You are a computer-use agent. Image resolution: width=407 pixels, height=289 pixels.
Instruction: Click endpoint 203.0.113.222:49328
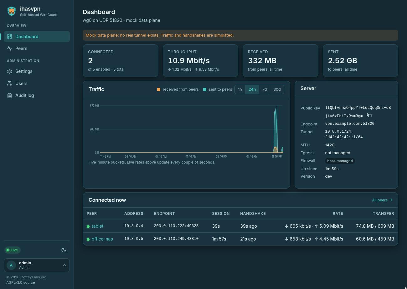(176, 226)
